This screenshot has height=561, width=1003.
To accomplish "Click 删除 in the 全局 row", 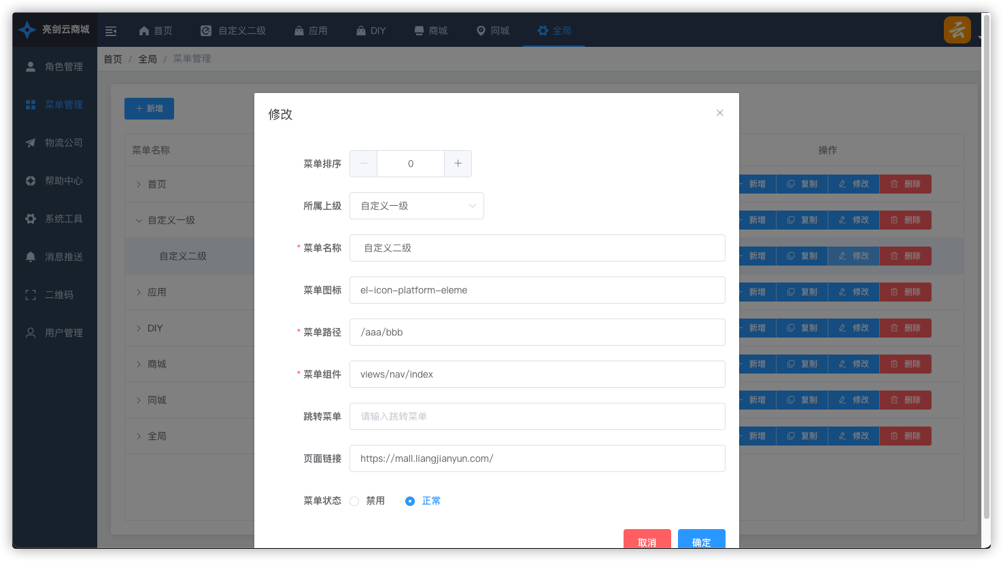I will [906, 436].
